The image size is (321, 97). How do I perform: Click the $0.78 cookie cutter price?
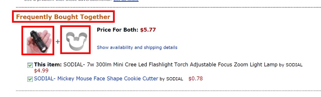pyautogui.click(x=196, y=79)
